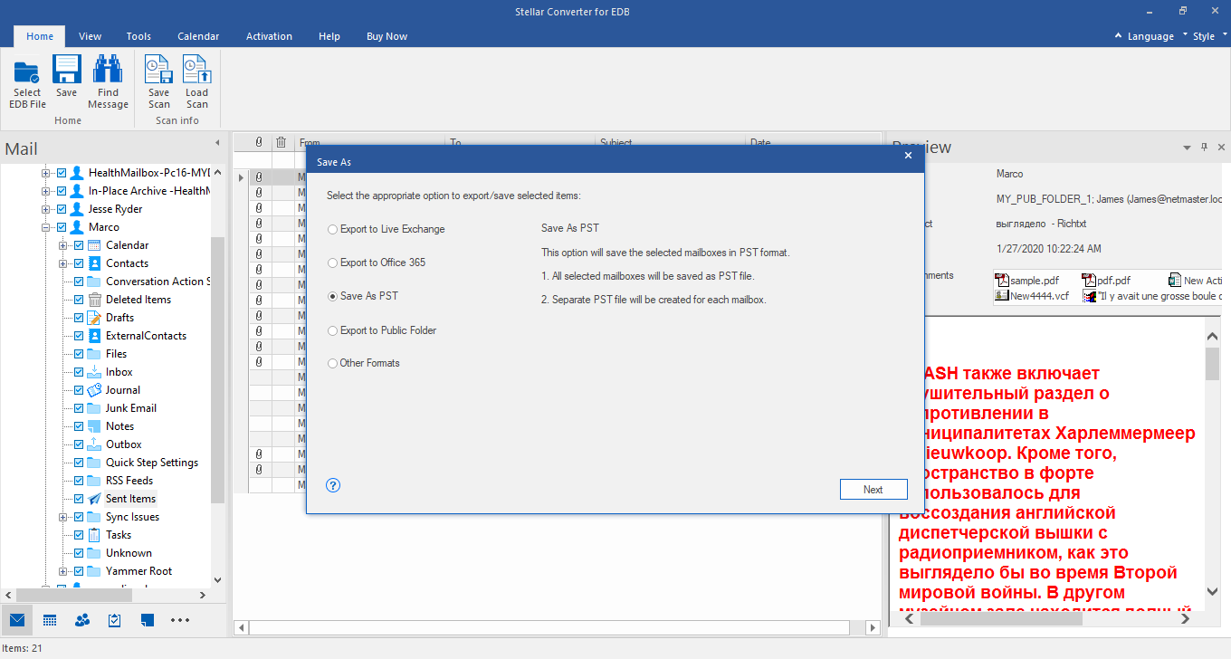
Task: Click the Save ribbon icon
Action: [67, 71]
